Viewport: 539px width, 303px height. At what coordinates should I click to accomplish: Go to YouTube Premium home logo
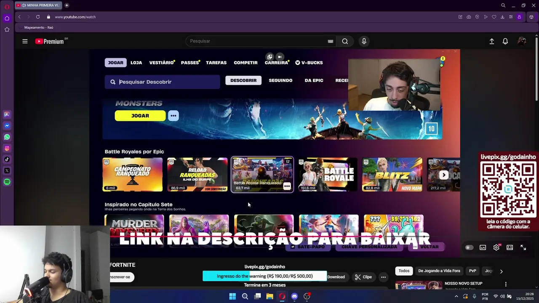tap(50, 41)
